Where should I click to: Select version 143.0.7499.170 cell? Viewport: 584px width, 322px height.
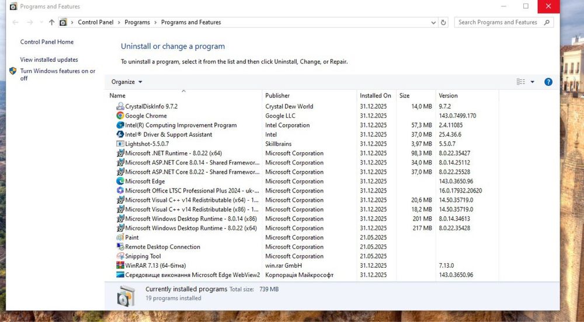point(457,116)
